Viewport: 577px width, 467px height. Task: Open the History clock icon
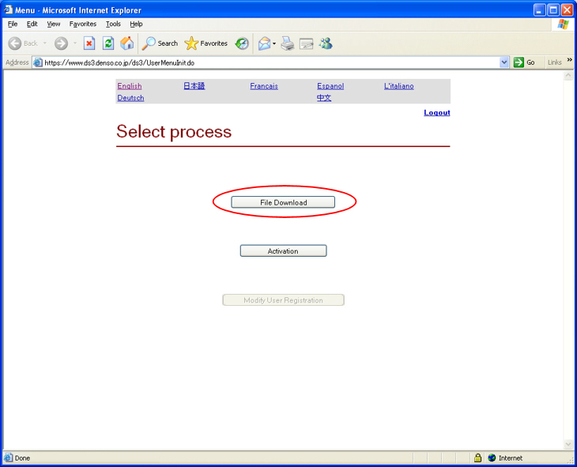tap(242, 43)
